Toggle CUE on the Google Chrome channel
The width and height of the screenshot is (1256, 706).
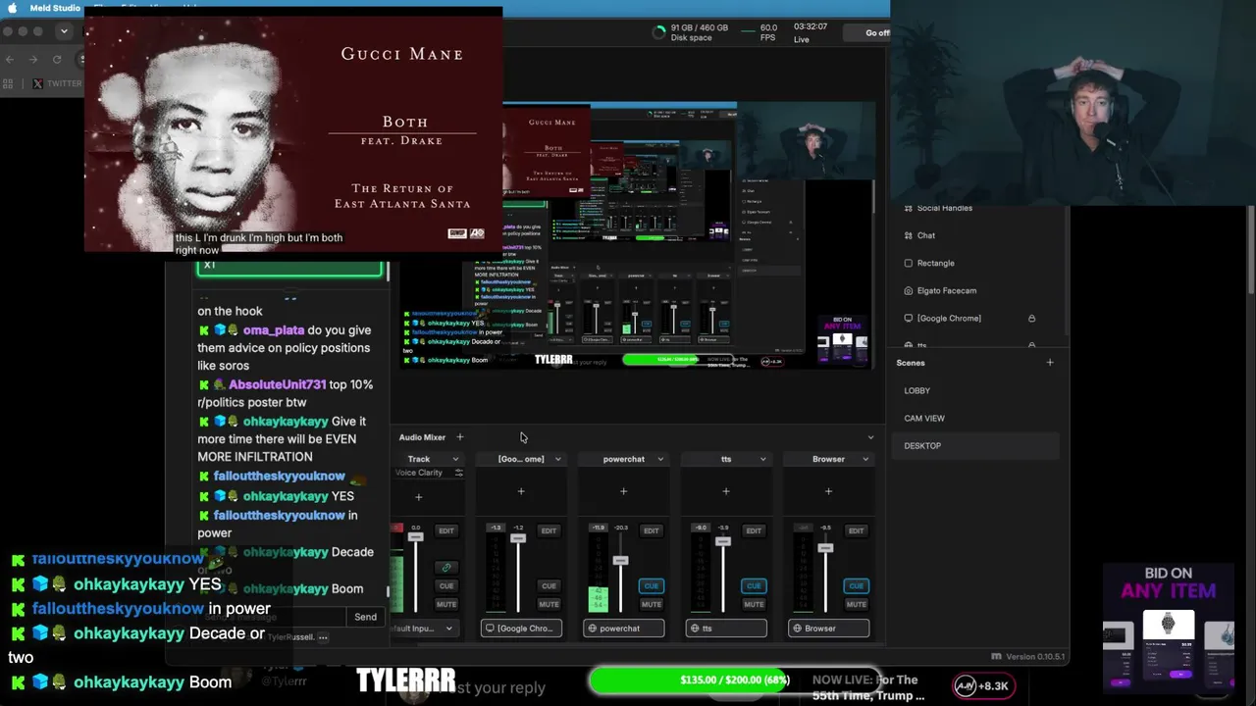click(x=549, y=586)
